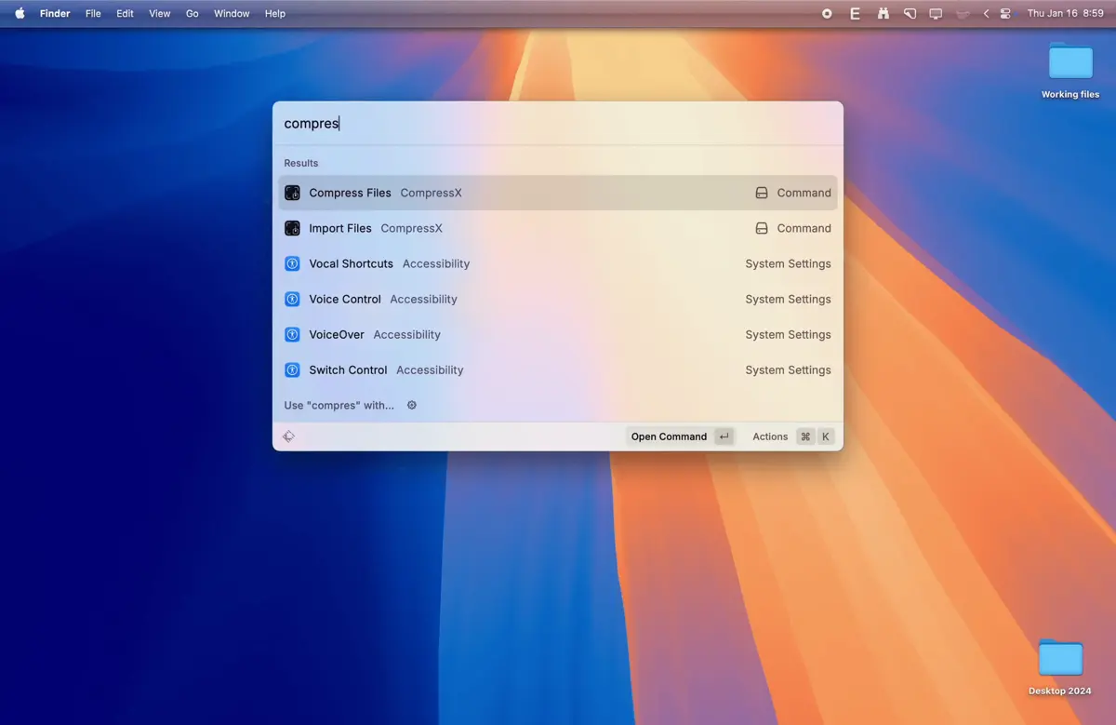Click the CompressX icon beside Import Files

[292, 228]
